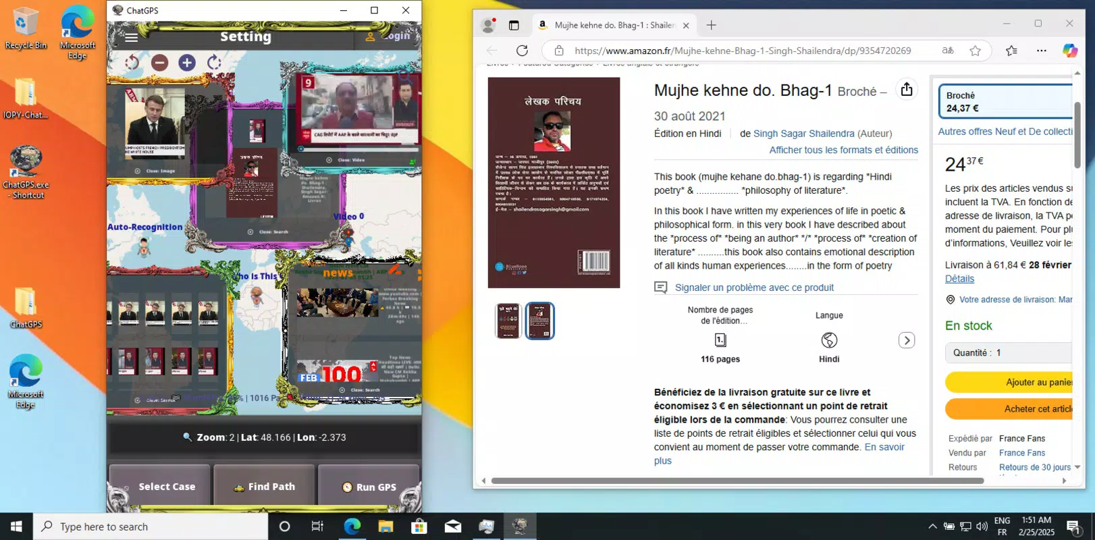1095x540 pixels.
Task: Select the Mujhe kehne do browser tab
Action: click(613, 25)
